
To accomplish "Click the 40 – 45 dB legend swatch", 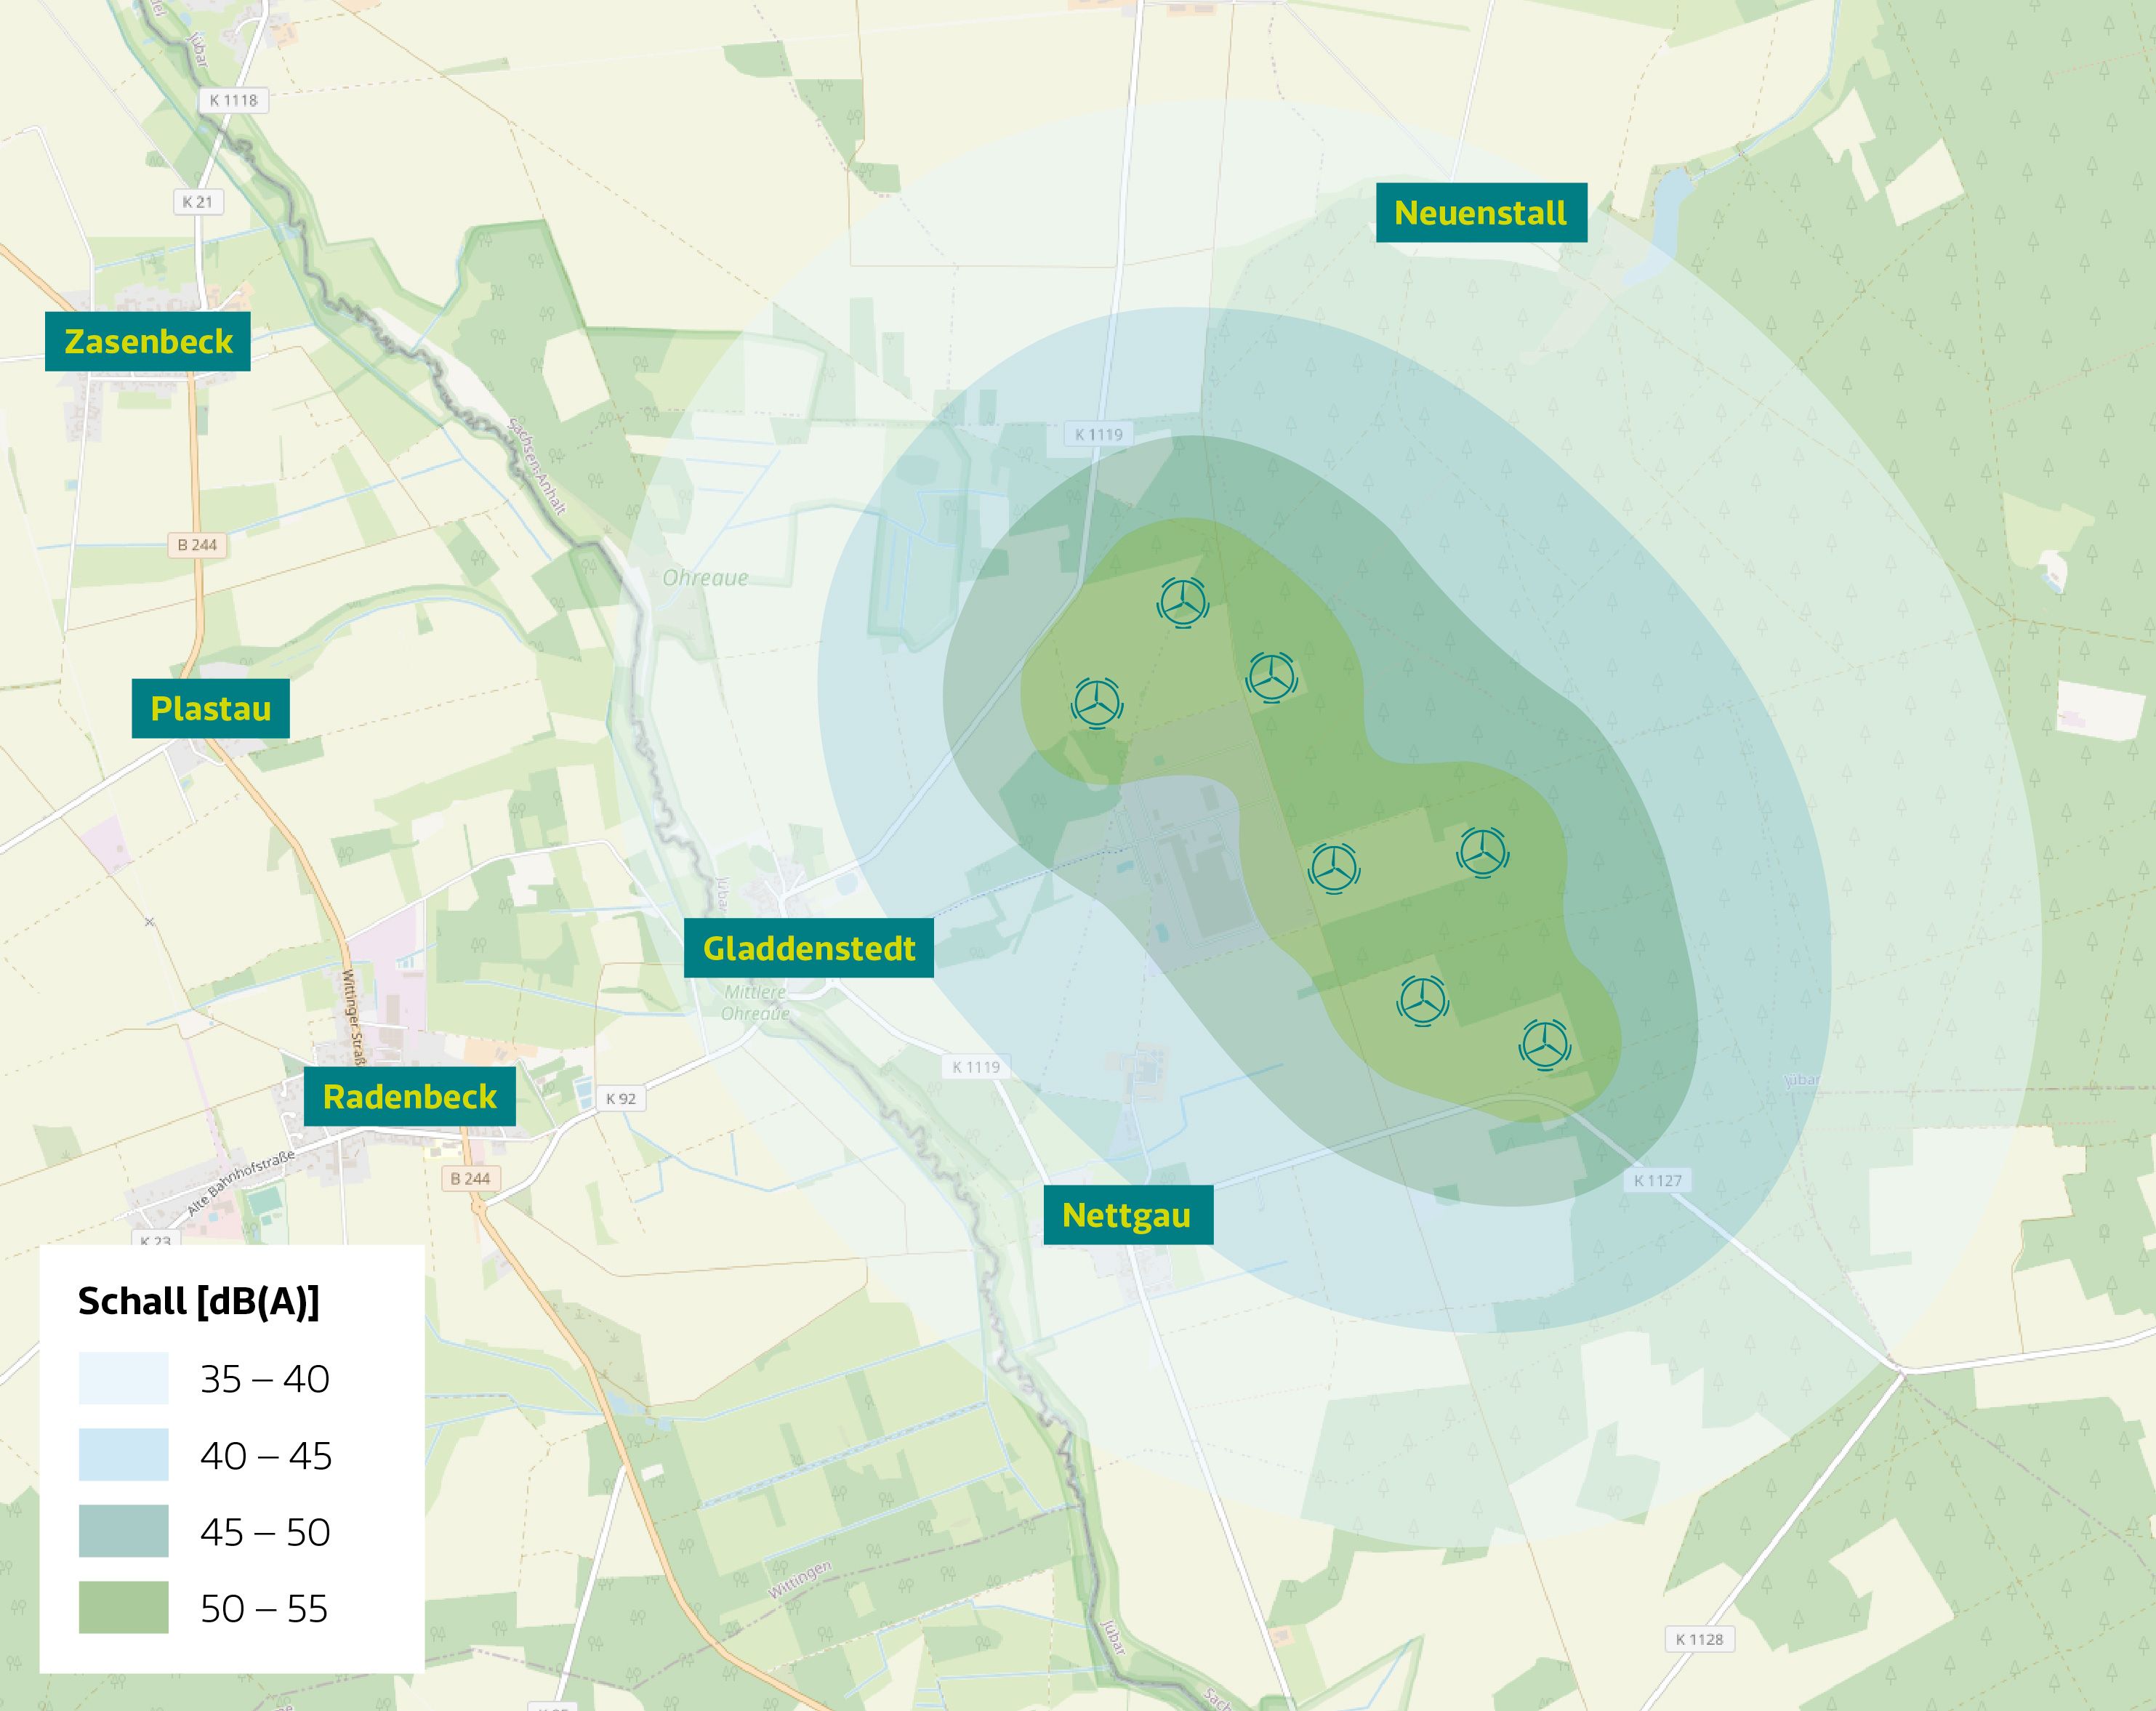I will coord(124,1454).
